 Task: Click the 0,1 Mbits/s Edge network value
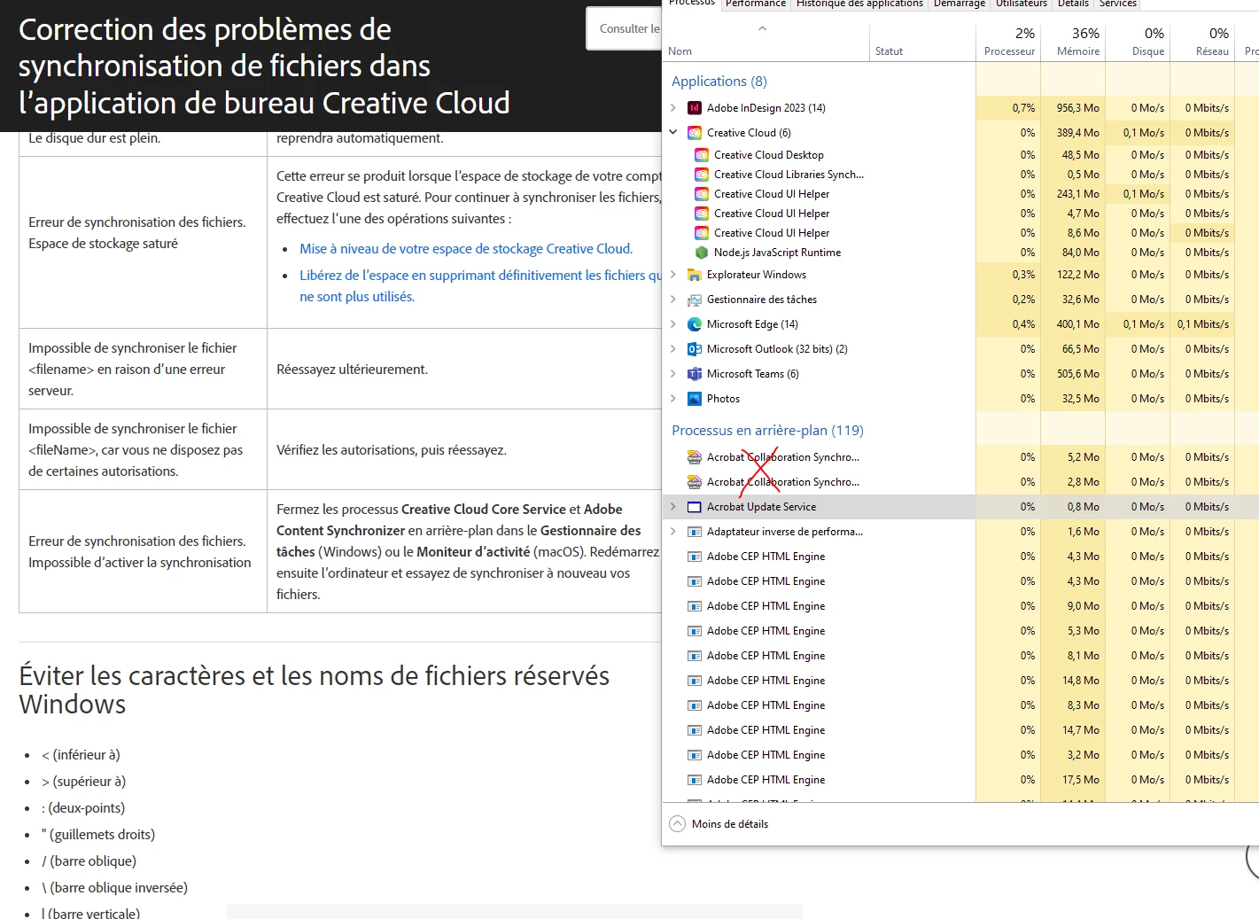point(1202,324)
